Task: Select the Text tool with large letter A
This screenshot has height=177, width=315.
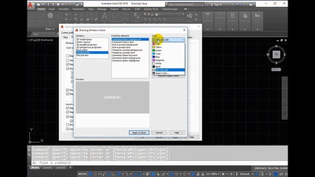Action: tap(104, 16)
